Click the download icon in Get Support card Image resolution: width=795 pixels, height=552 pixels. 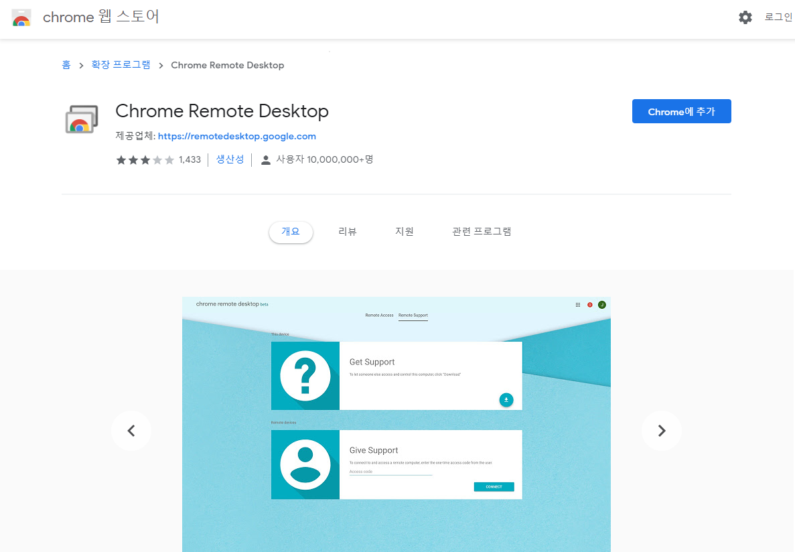pos(506,400)
